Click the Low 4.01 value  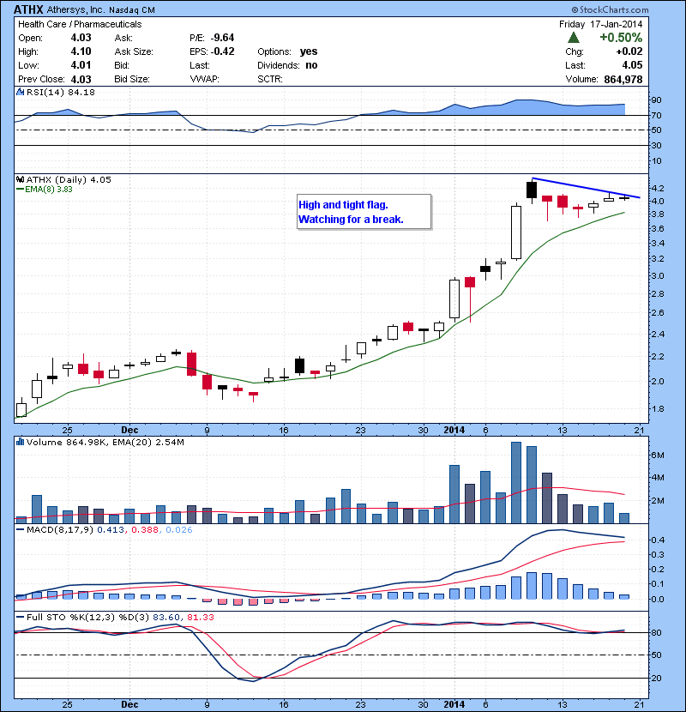click(x=81, y=65)
